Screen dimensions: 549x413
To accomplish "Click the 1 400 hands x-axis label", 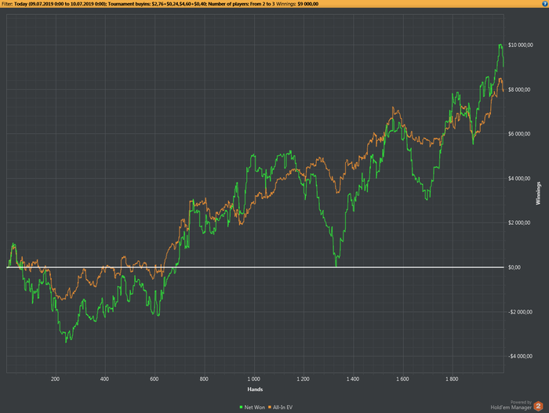I will [x=353, y=379].
